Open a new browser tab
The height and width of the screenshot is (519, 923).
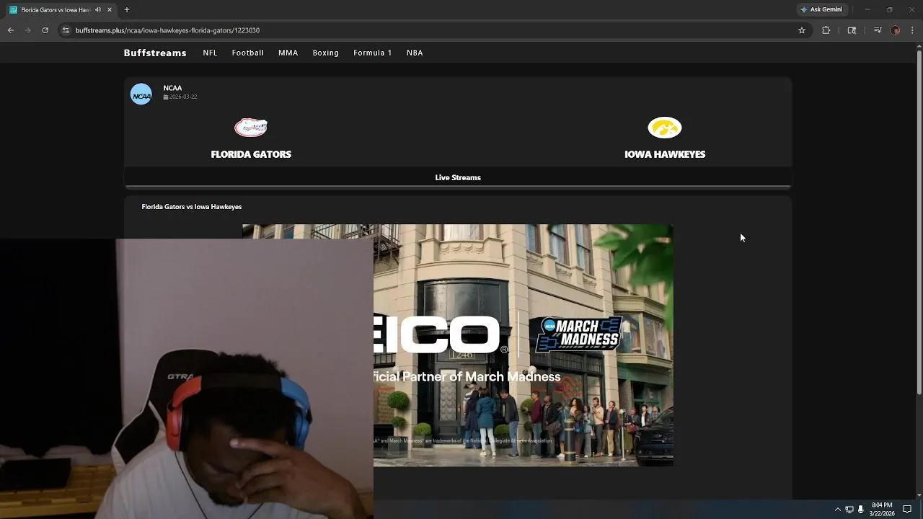coord(127,10)
